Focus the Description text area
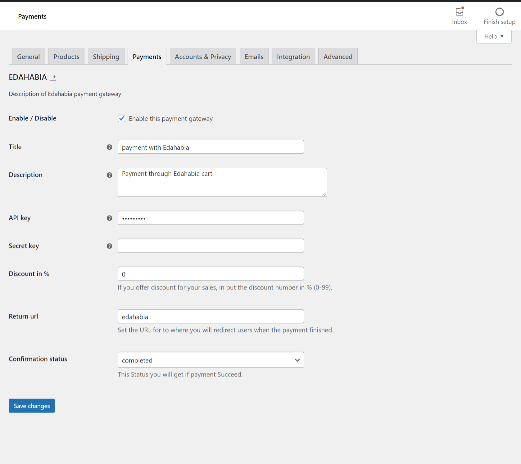 (222, 182)
